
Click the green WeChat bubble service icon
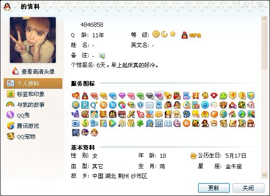(223, 96)
